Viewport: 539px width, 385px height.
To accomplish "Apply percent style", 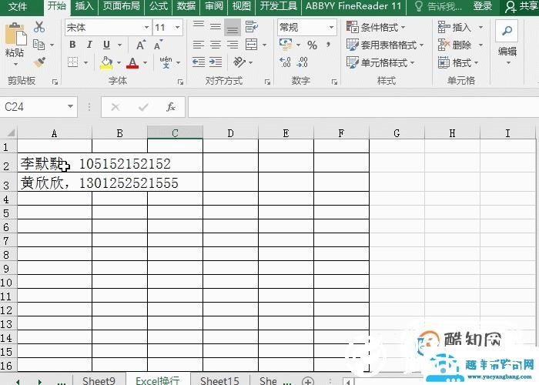I will pyautogui.click(x=312, y=45).
